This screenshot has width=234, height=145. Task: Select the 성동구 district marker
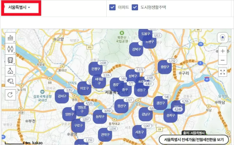(141, 90)
